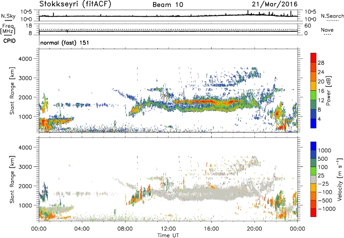Click the "Time UT" axis title
Screen dimensions: 344x238
click(168, 235)
